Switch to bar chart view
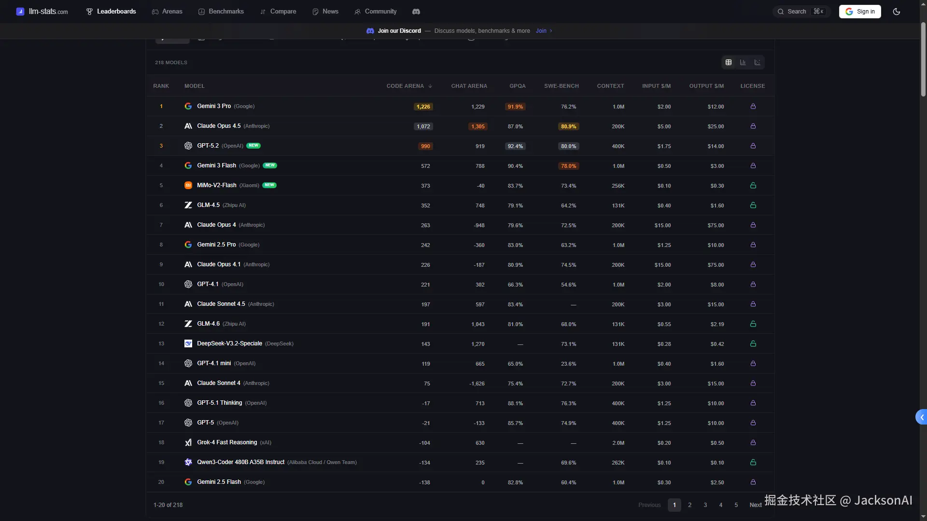This screenshot has height=521, width=927. pos(743,62)
